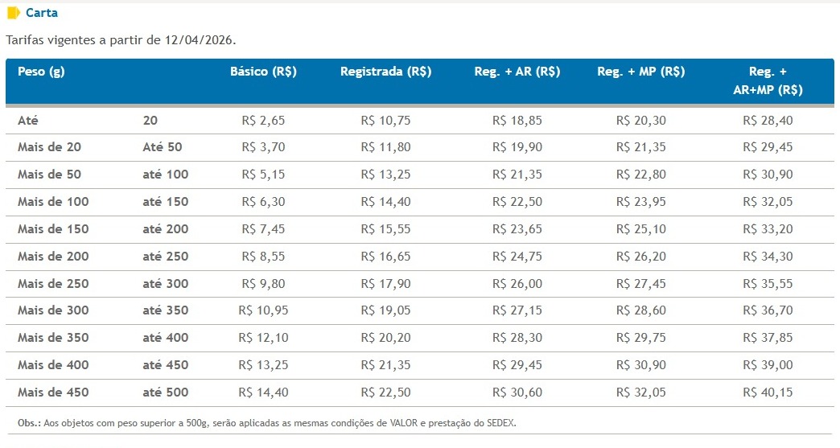Viewport: 840px width, 448px height.
Task: Select the R$ 23,95 price cell
Action: [641, 202]
